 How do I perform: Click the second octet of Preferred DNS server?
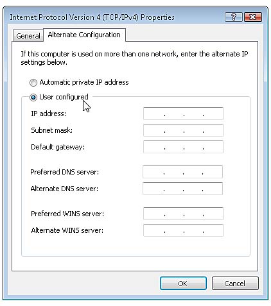[173, 172]
